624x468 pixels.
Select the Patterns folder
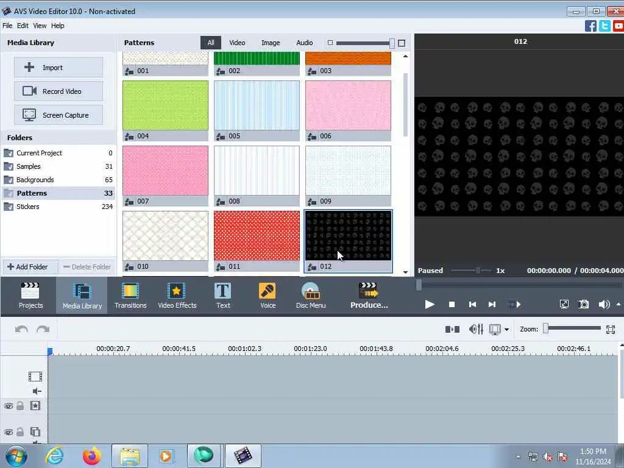[x=58, y=193]
